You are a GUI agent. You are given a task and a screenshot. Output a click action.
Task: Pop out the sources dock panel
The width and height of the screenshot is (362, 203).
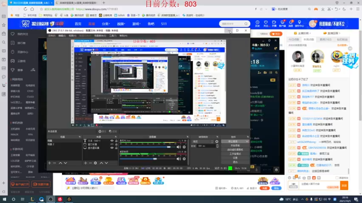coord(116,137)
